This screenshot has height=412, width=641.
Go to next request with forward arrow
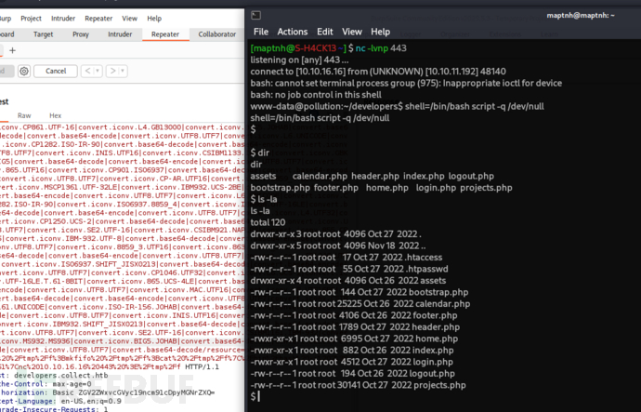(112, 71)
